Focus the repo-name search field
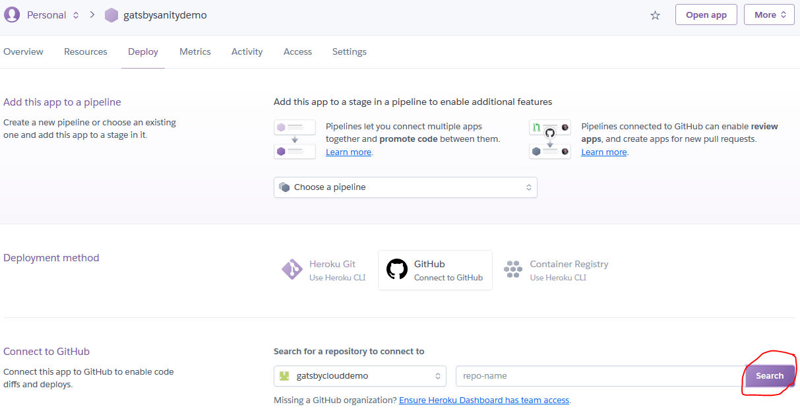 pos(600,376)
